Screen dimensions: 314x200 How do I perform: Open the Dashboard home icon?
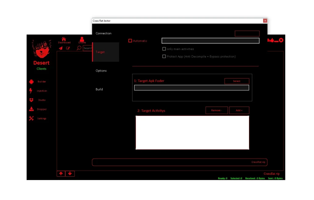(64, 39)
